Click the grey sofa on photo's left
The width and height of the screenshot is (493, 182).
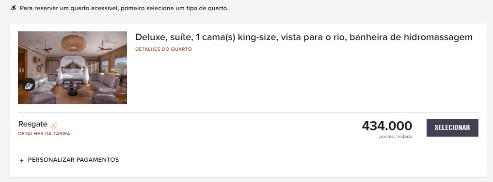tap(43, 84)
